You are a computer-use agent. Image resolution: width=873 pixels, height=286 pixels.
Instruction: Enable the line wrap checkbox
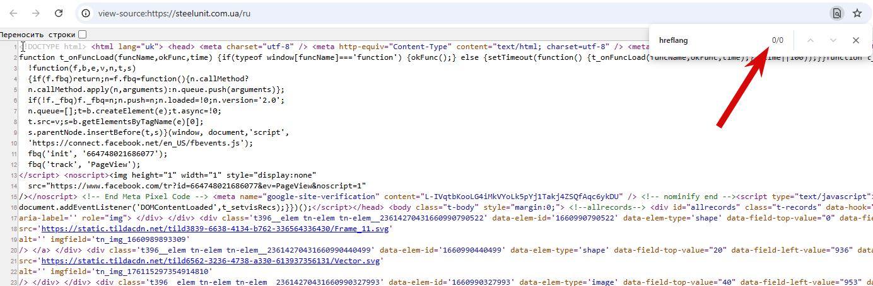[x=83, y=35]
